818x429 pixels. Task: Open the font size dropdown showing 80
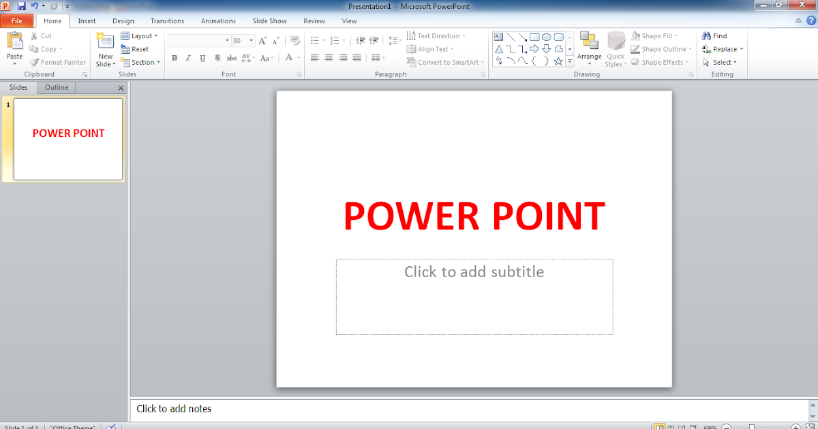click(x=252, y=41)
